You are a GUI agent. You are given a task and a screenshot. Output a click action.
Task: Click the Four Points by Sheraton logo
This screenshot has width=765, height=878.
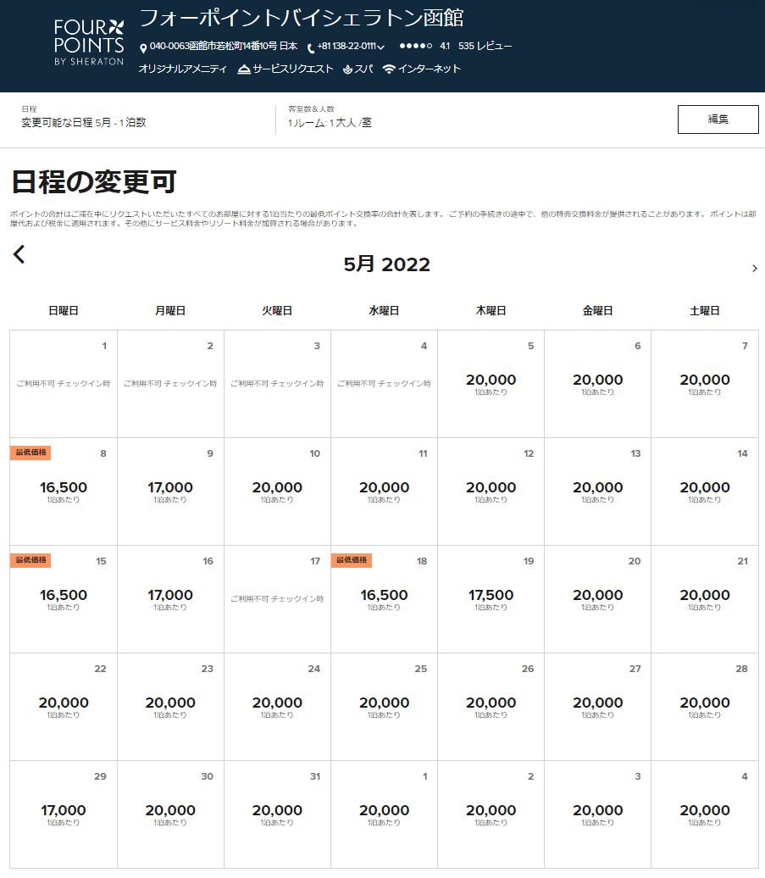[x=89, y=42]
